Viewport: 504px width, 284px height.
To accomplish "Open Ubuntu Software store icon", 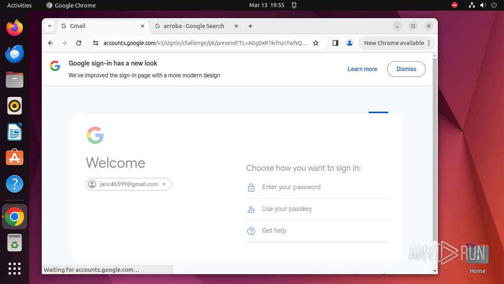I will [x=15, y=158].
